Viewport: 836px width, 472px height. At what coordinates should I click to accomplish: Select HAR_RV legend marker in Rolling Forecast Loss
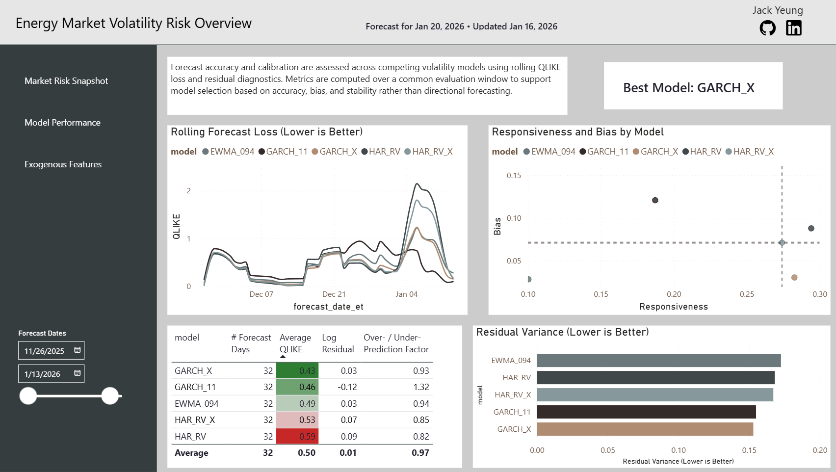[x=365, y=152]
